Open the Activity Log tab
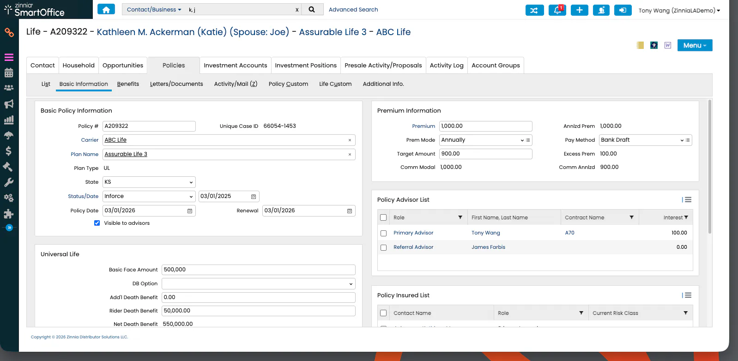 tap(447, 66)
